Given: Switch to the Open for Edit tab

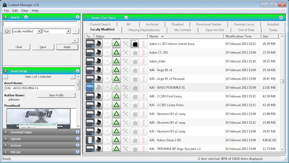Looking at the screenshot, I should click(x=214, y=30).
